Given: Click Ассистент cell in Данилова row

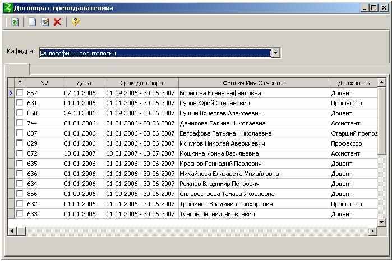Looking at the screenshot, I should [353, 123].
